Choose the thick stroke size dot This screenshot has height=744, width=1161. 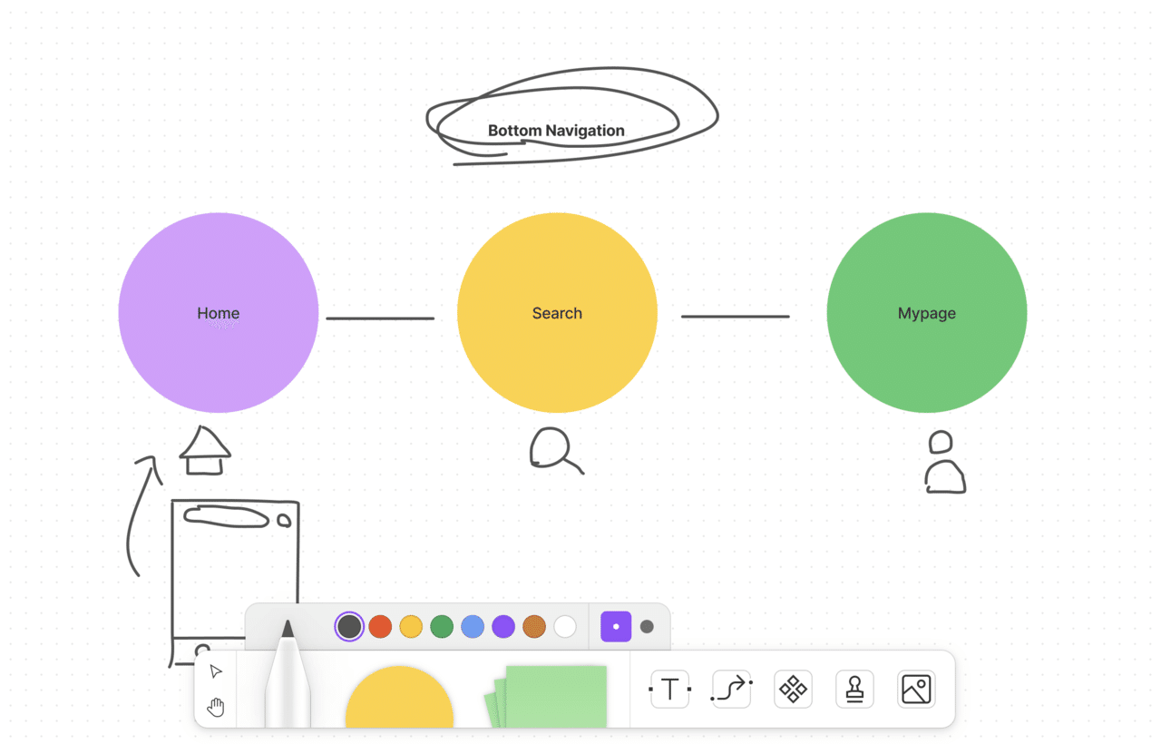[647, 626]
